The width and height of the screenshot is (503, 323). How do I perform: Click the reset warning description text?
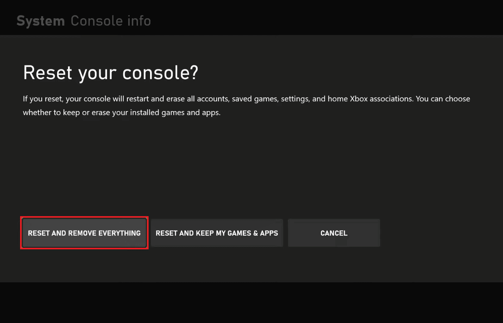pos(246,105)
